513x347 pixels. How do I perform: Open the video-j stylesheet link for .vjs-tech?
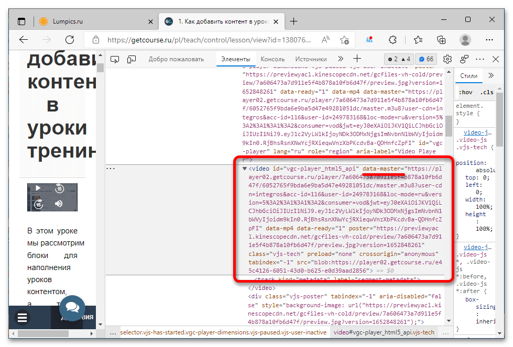[x=477, y=132]
